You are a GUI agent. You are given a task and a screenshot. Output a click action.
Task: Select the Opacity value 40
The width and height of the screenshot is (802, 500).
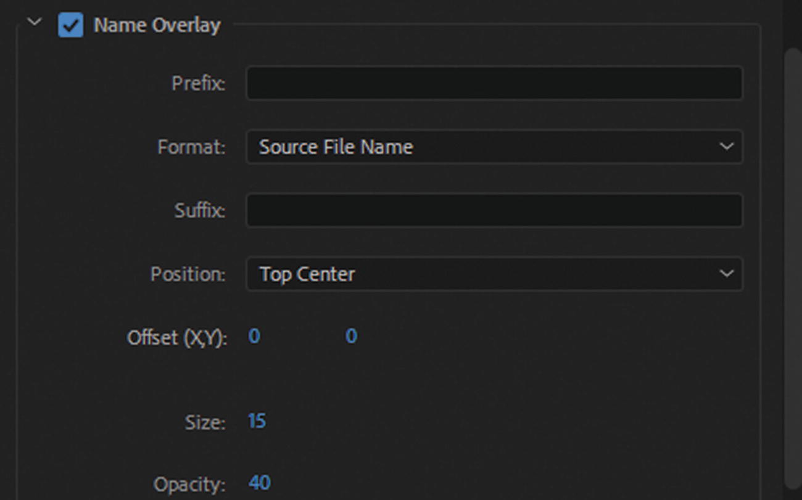[x=259, y=483]
